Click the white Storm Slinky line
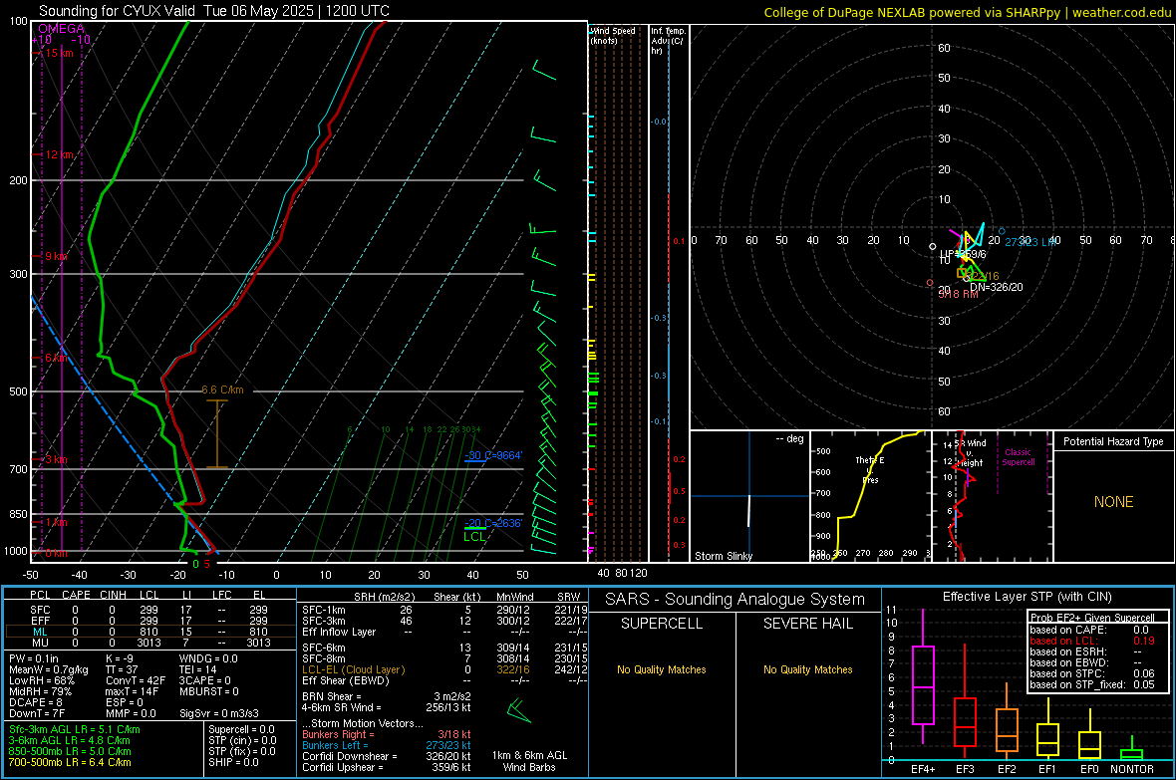Viewport: 1176px width, 780px height. coord(748,510)
